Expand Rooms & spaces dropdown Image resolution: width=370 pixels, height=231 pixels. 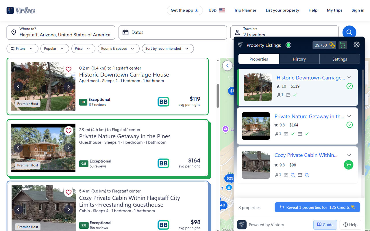119,49
